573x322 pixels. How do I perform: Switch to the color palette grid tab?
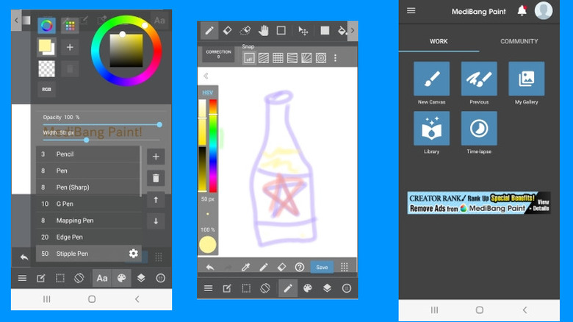pyautogui.click(x=70, y=26)
